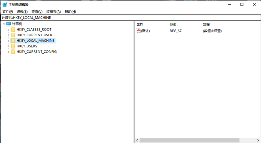This screenshot has width=261, height=143.
Task: Open the 文件(F) menu
Action: point(8,12)
